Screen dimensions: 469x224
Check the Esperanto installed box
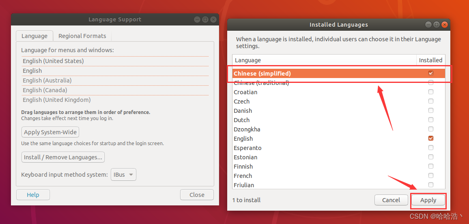431,148
